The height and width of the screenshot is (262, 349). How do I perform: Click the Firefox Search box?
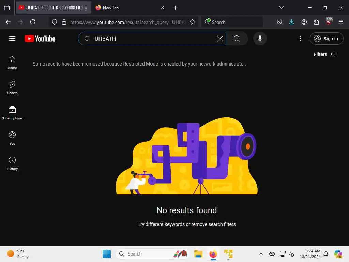point(232,22)
